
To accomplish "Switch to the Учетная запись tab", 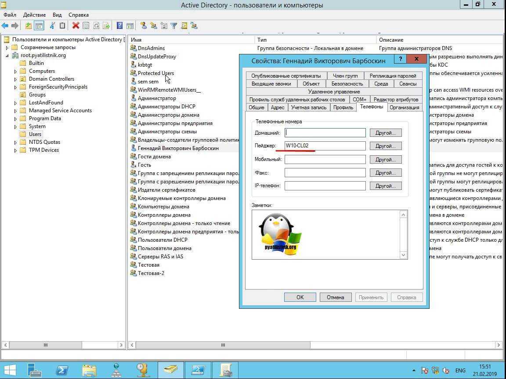I will pos(309,107).
